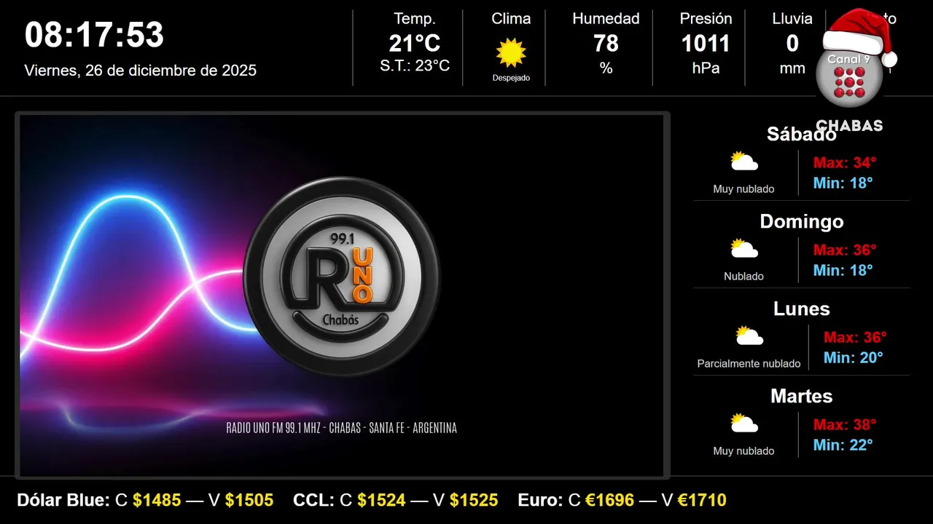The height and width of the screenshot is (524, 933).
Task: Click the S.T.: 23°C reading
Action: 415,66
